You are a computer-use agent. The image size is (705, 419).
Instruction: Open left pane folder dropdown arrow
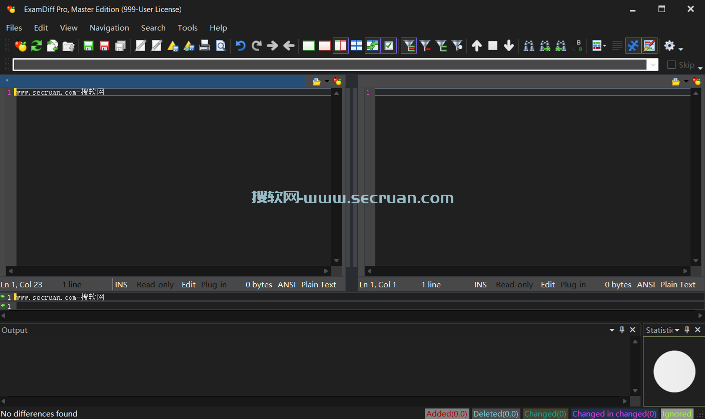click(327, 82)
